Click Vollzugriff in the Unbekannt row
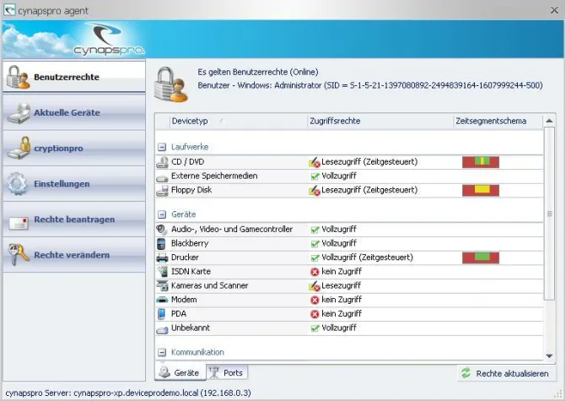The height and width of the screenshot is (401, 566). (x=339, y=328)
